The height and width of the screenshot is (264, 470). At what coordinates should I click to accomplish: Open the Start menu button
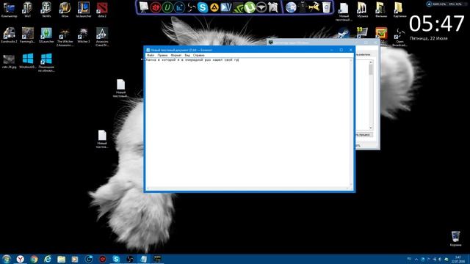pyautogui.click(x=6, y=259)
